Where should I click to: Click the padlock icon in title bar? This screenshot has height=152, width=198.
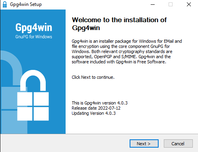5,4
